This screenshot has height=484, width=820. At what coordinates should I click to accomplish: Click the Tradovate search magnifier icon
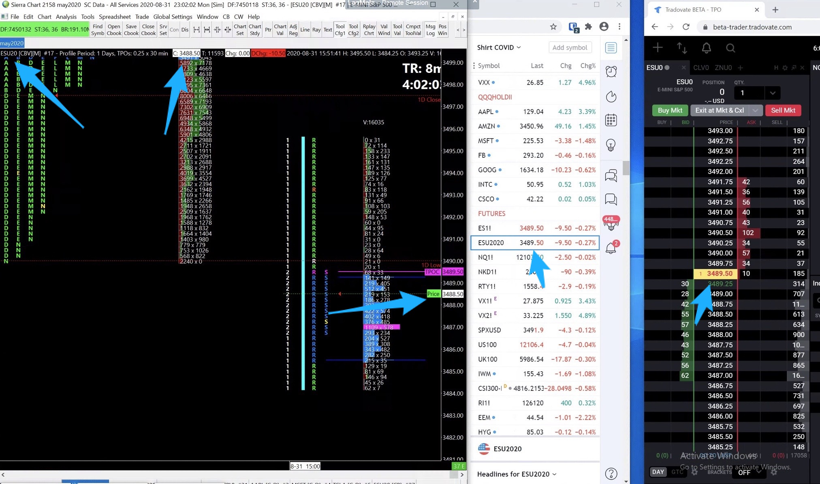click(x=730, y=48)
